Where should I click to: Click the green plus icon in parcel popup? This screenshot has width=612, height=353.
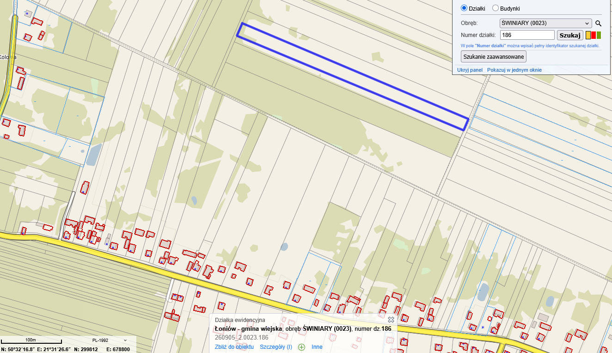301,347
